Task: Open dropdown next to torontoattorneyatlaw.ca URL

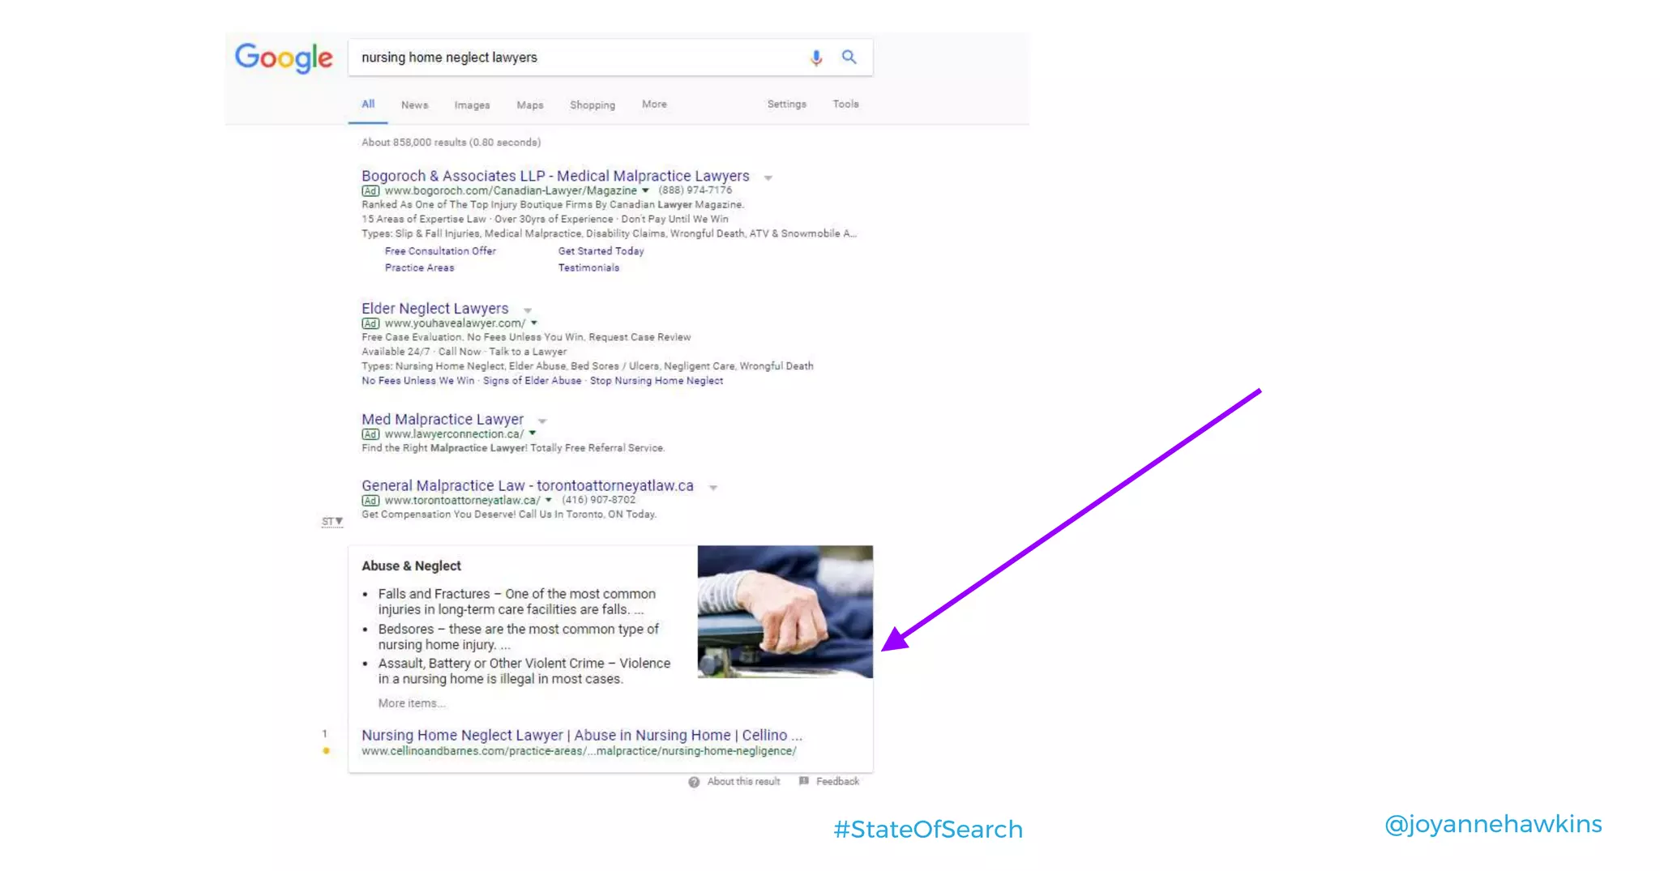Action: [549, 500]
